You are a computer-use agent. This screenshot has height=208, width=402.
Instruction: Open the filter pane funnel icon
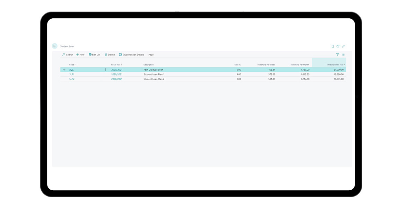click(338, 55)
